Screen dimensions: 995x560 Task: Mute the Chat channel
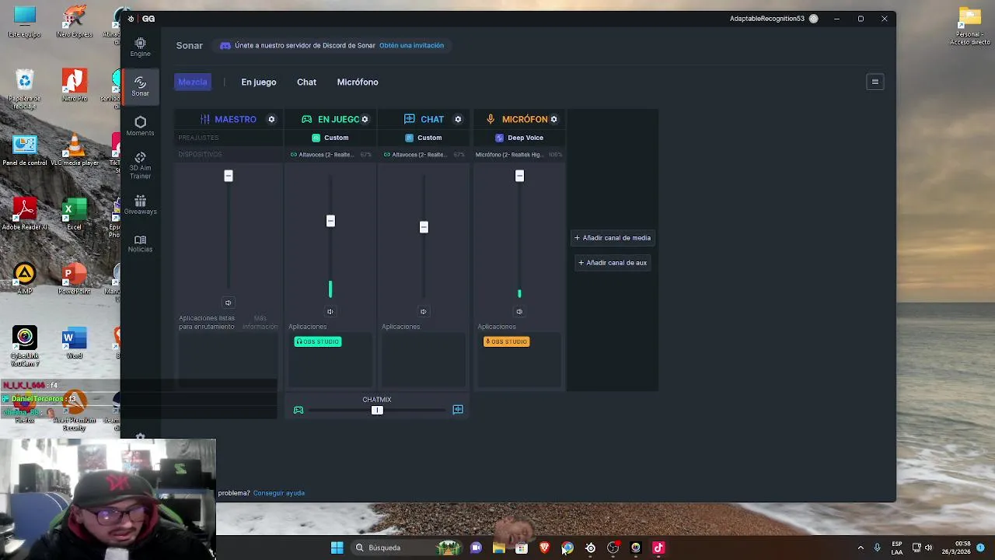pyautogui.click(x=424, y=312)
